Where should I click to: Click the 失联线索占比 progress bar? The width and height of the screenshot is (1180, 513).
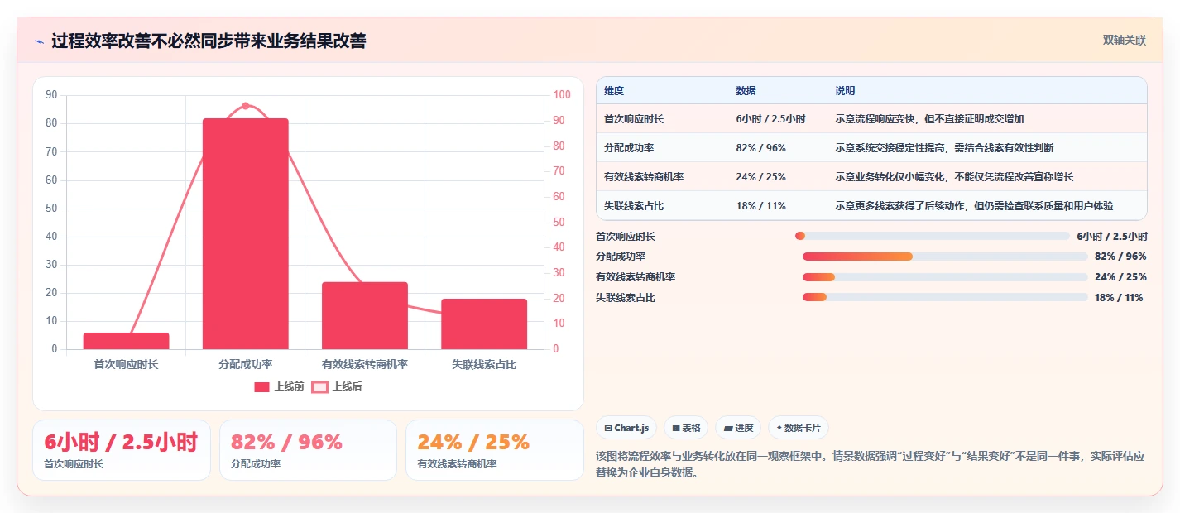pyautogui.click(x=945, y=297)
